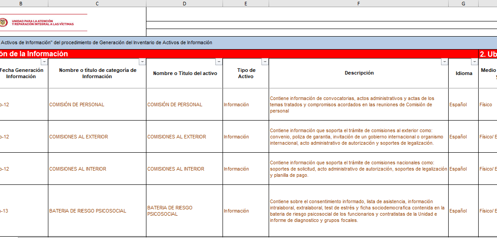The height and width of the screenshot is (238, 497).
Task: Open filter dropdown for Nombre o Título del activo
Action: click(x=219, y=62)
